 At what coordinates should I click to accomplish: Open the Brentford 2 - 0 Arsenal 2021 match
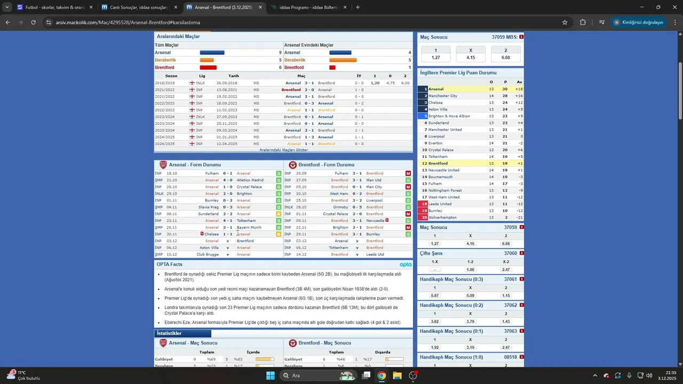pos(309,90)
